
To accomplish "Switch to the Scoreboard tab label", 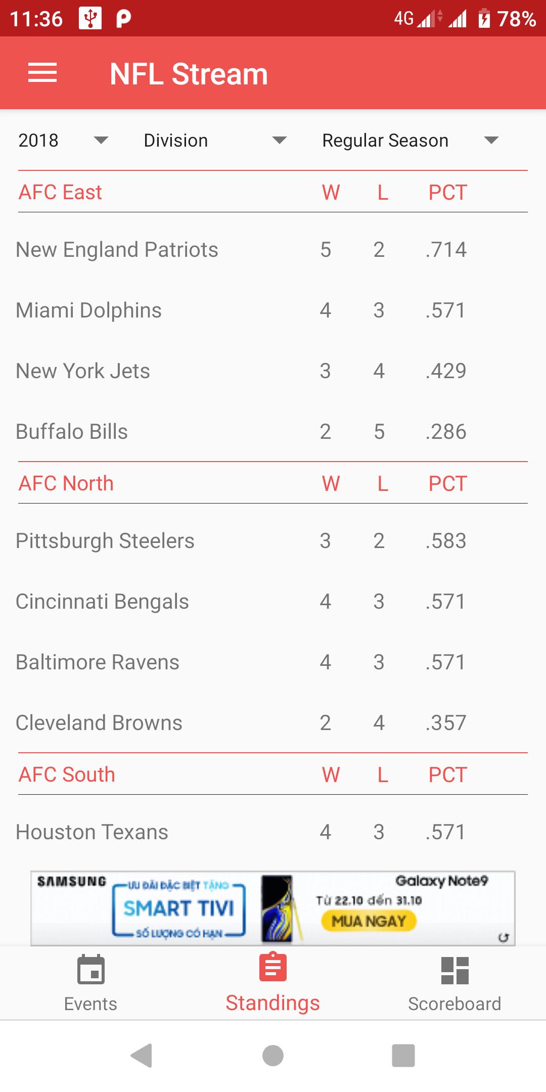I will point(455,1004).
